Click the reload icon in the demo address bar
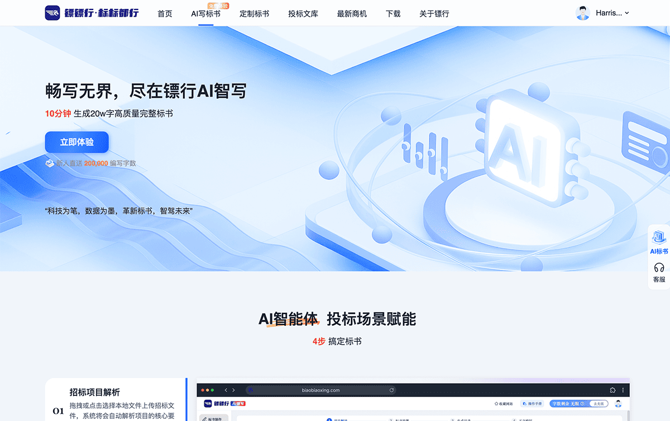 [391, 389]
